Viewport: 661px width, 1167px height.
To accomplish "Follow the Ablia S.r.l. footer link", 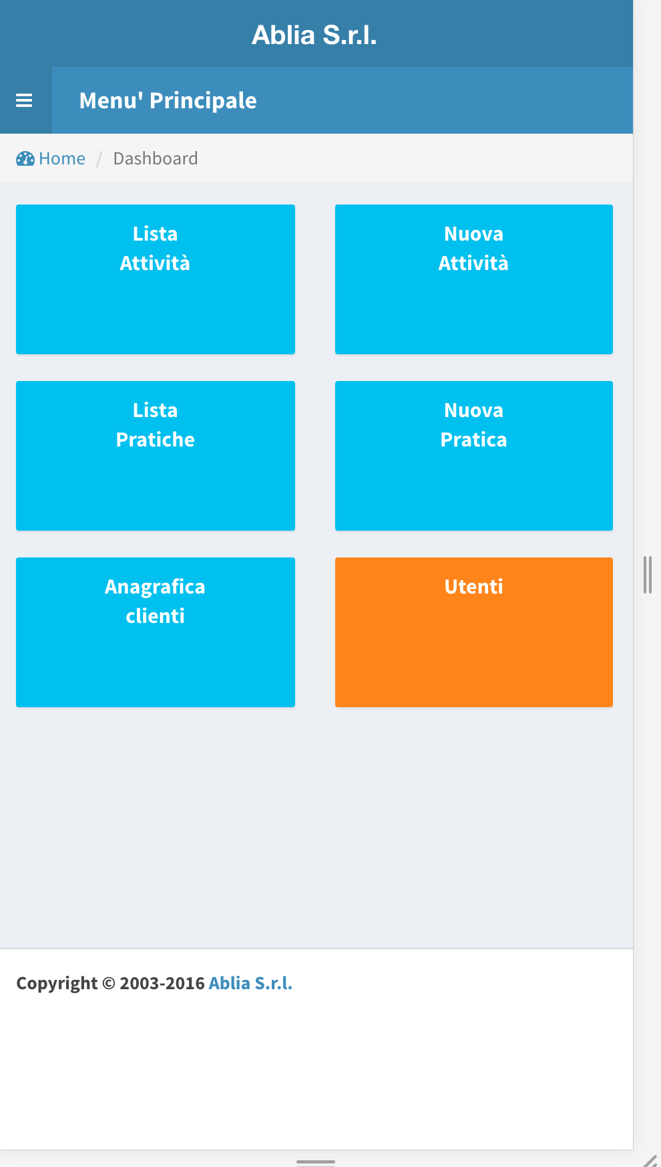I will coord(250,983).
